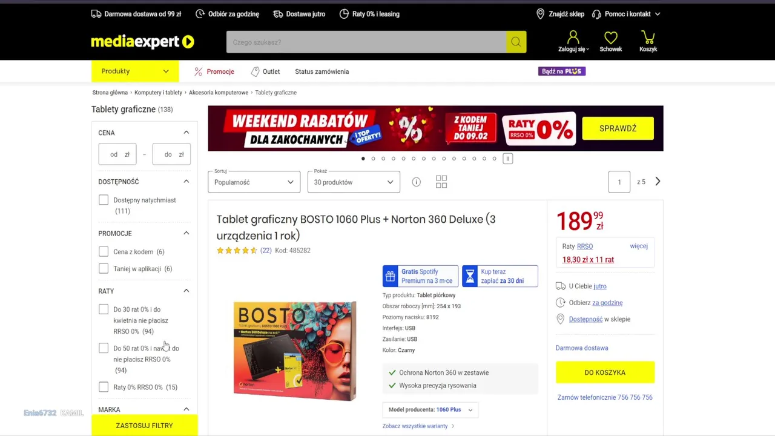The width and height of the screenshot is (775, 436).
Task: Click the clock icon beside Odbierz za godzinę
Action: (560, 303)
